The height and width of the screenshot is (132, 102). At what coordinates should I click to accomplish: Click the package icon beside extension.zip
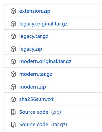tap(14, 11)
